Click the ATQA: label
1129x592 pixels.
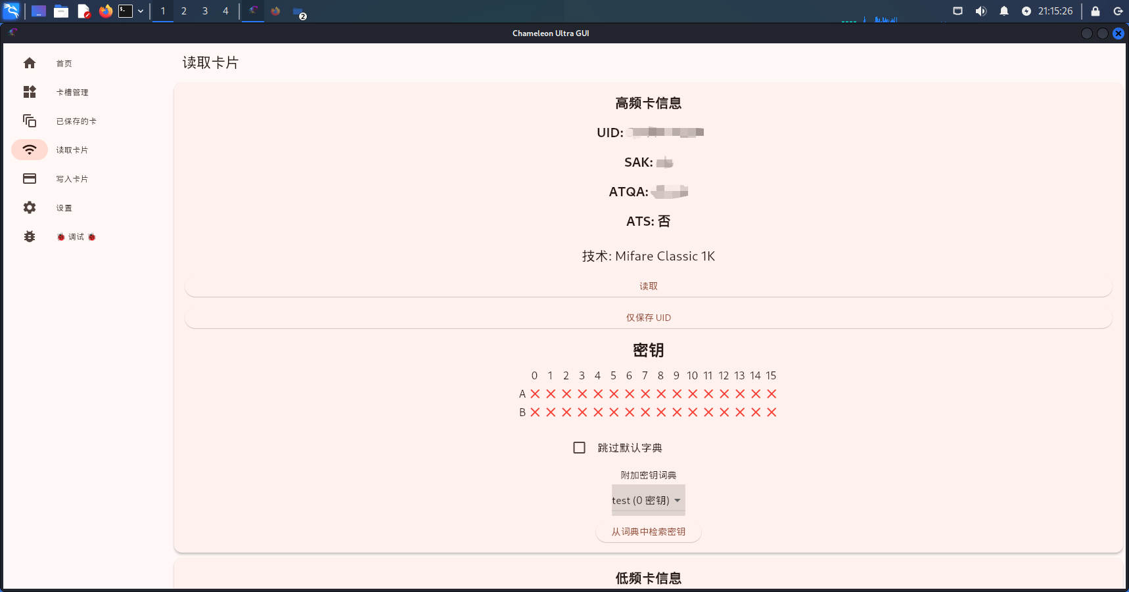(628, 192)
